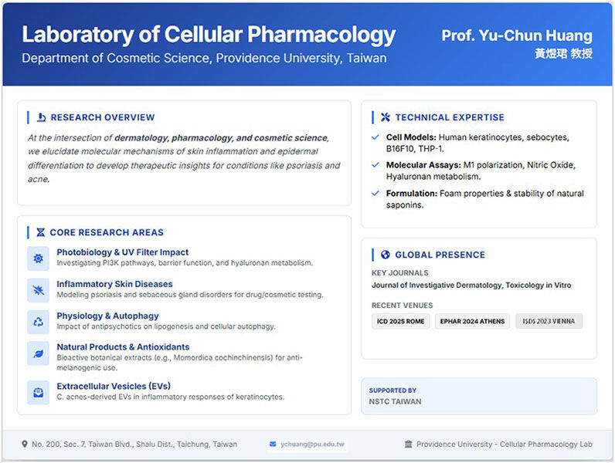The image size is (615, 463).
Task: Select the Inflammatory Skin Diseases icon
Action: (38, 289)
